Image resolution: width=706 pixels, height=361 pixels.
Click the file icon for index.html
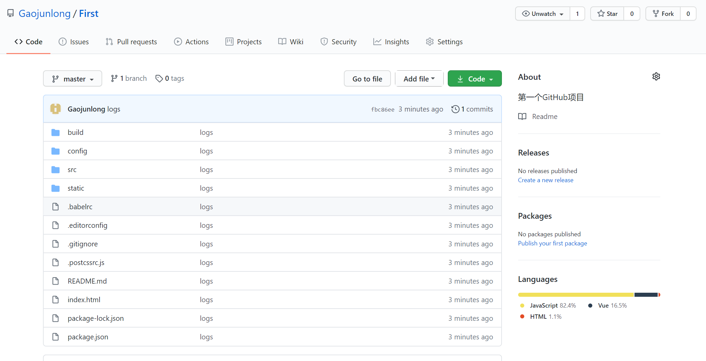pyautogui.click(x=56, y=299)
